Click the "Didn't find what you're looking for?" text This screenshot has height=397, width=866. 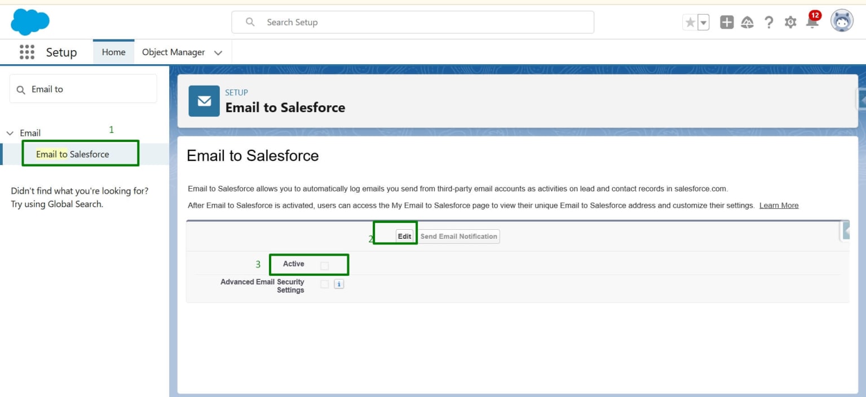[80, 191]
